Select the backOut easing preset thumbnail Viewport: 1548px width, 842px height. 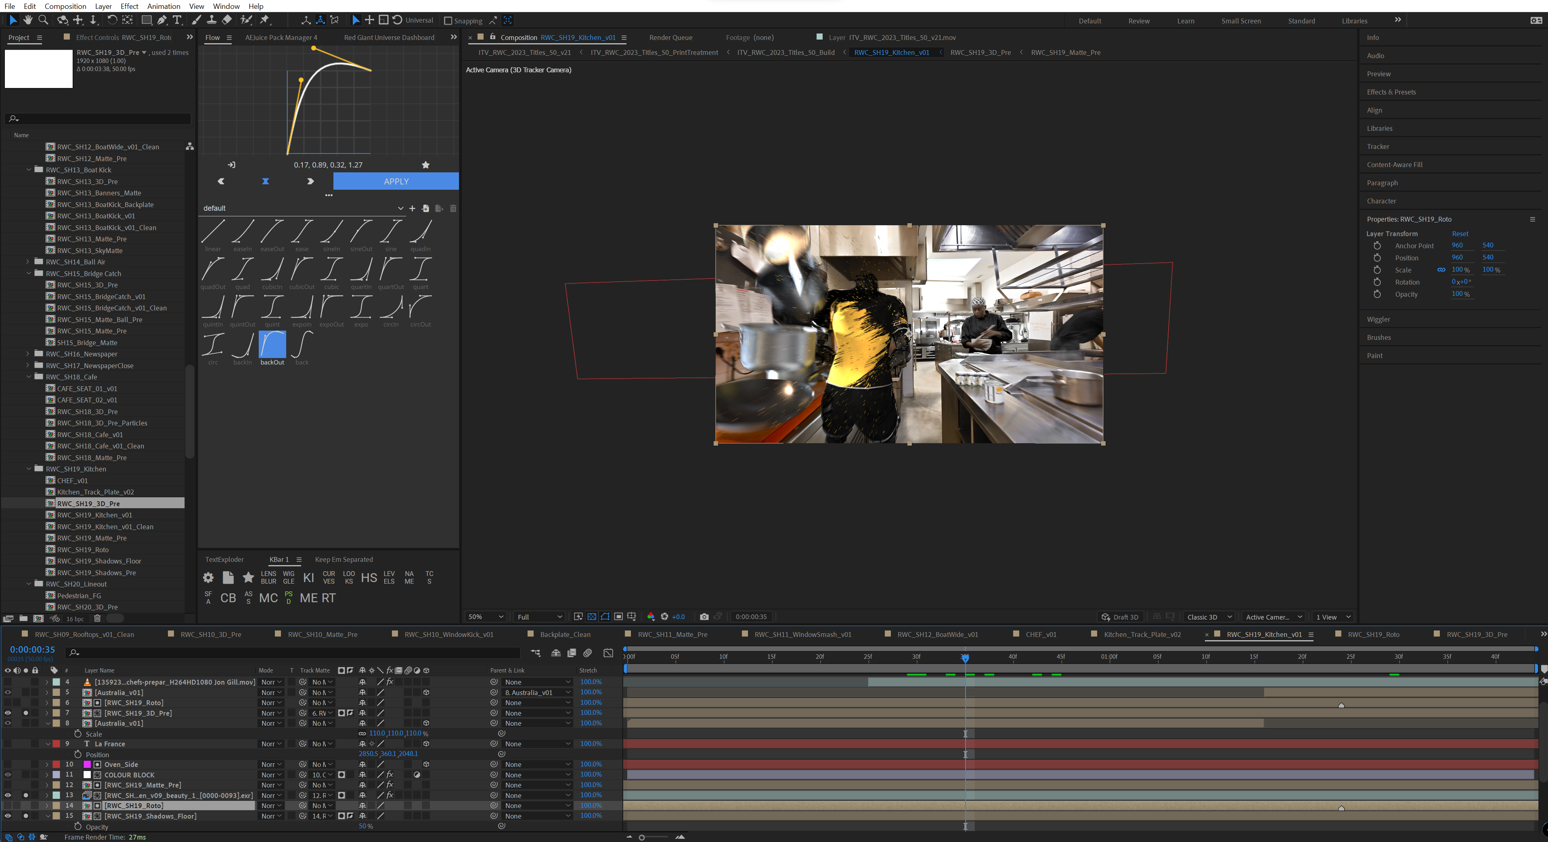272,345
